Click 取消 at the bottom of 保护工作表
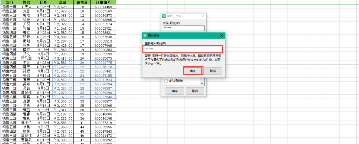 pyautogui.click(x=195, y=91)
